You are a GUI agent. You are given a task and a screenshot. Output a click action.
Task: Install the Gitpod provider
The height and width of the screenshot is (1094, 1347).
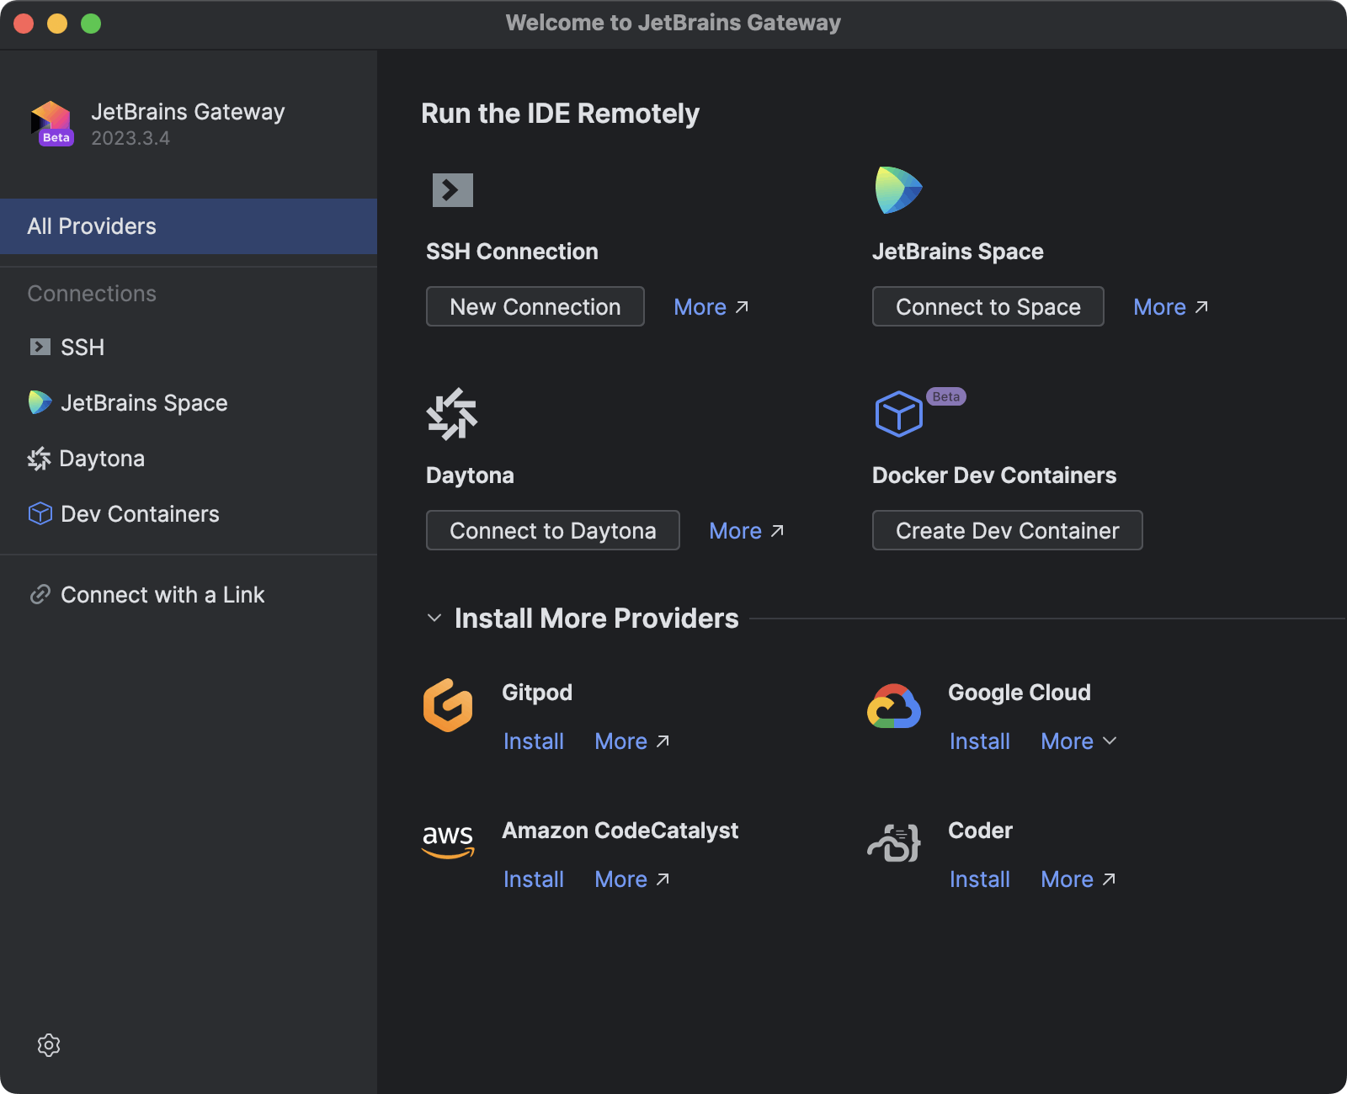click(x=534, y=741)
